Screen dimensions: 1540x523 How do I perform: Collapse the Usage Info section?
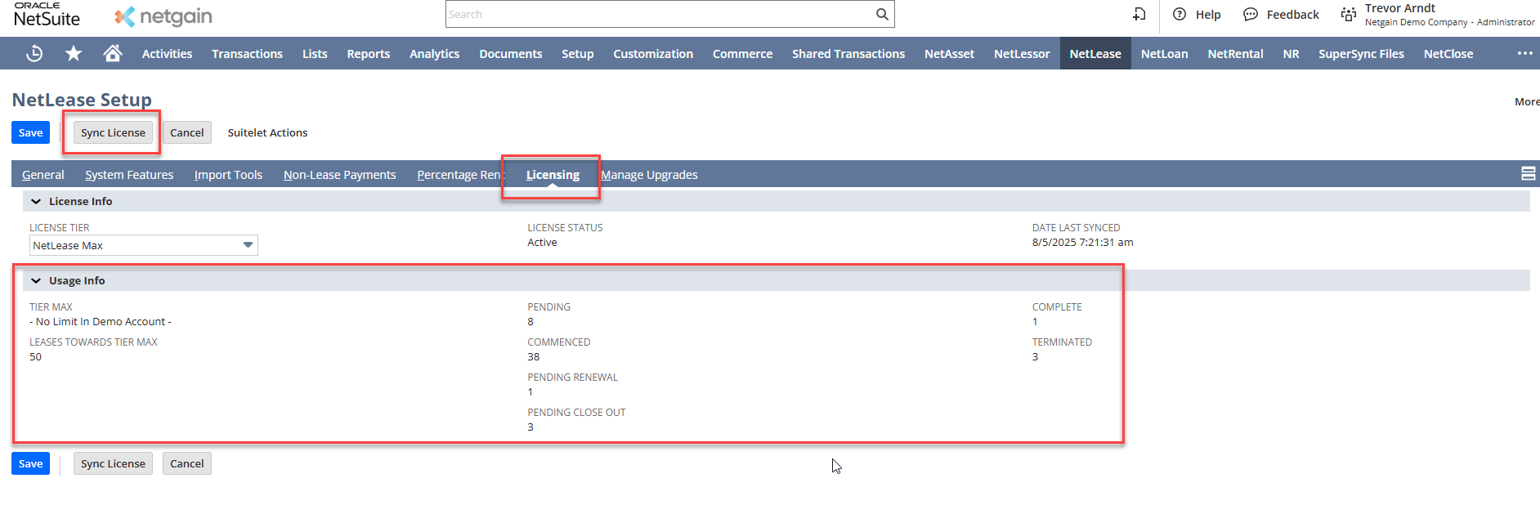coord(36,280)
